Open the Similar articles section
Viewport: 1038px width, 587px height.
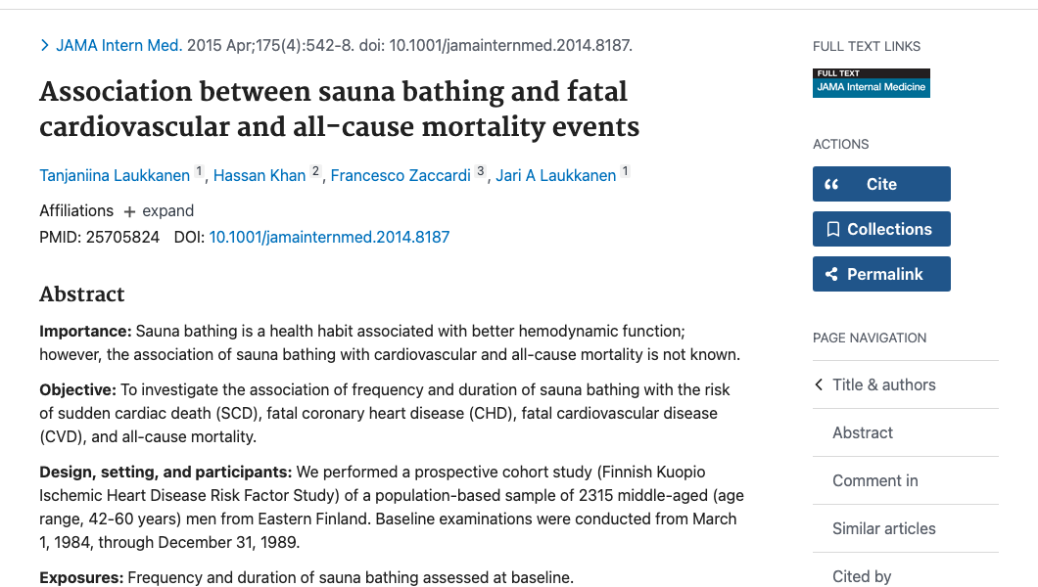click(x=884, y=528)
